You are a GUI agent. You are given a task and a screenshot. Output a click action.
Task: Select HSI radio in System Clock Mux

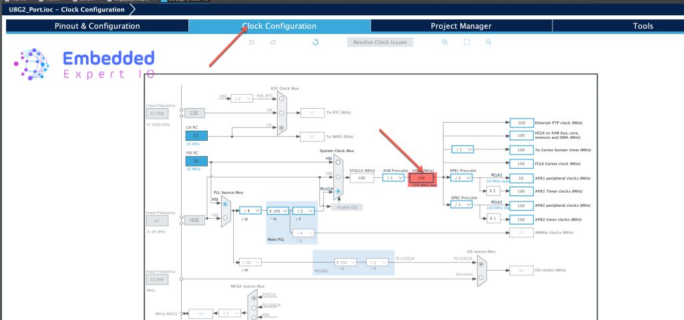click(x=338, y=162)
